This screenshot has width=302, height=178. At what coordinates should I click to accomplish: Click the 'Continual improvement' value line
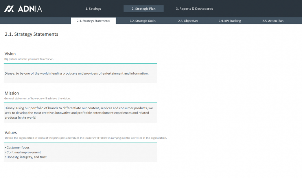[x=24, y=152]
